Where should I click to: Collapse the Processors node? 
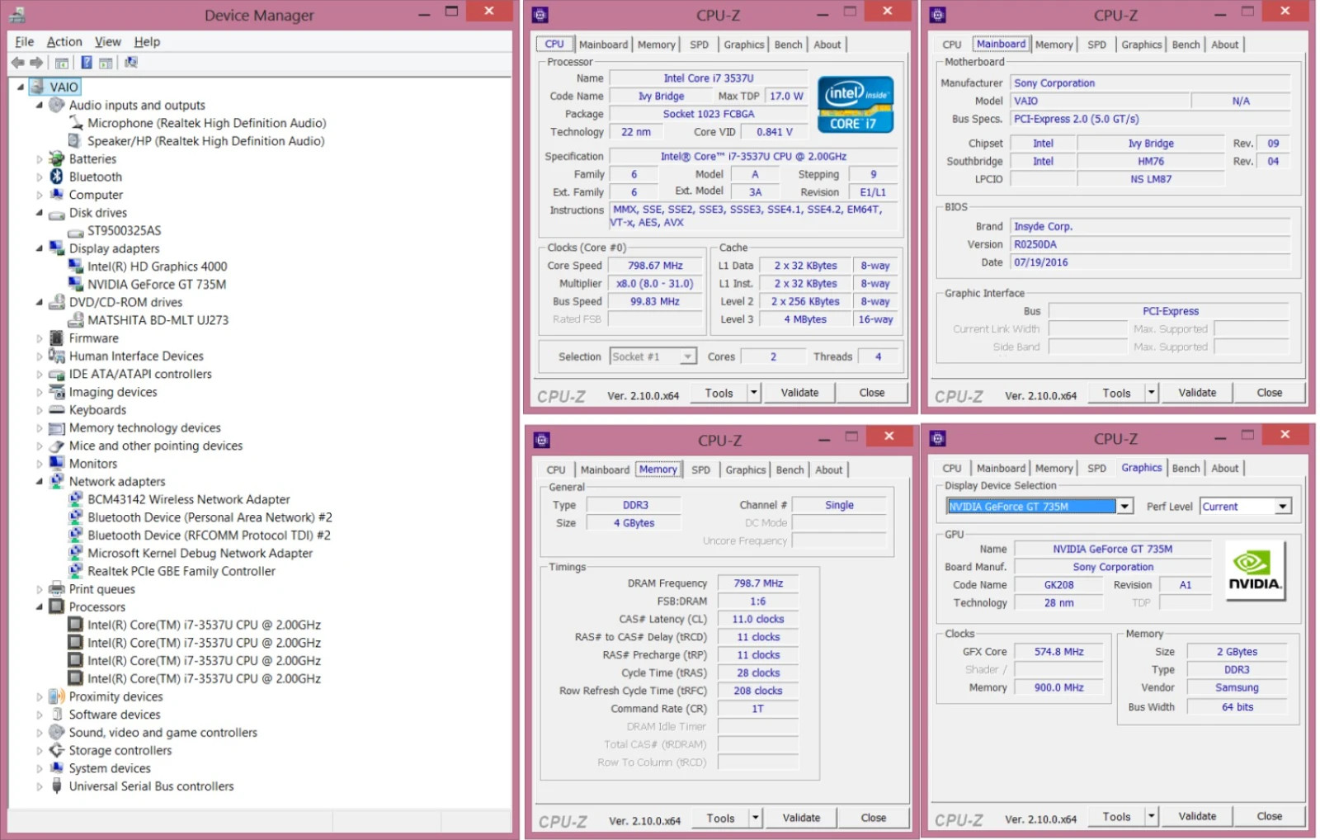pyautogui.click(x=39, y=606)
